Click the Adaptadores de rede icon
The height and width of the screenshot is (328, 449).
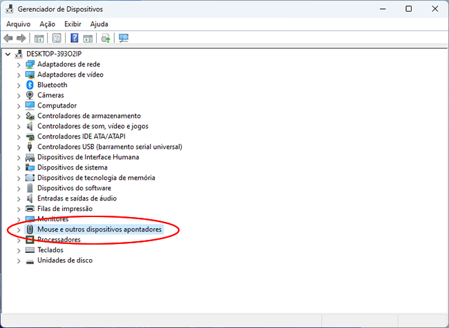[30, 64]
